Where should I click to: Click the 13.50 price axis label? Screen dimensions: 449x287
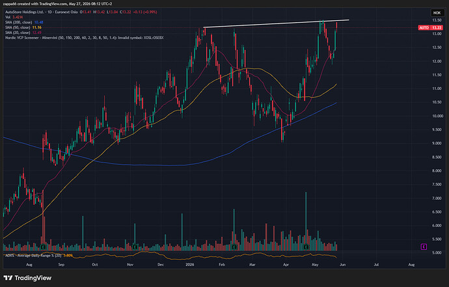click(x=437, y=20)
